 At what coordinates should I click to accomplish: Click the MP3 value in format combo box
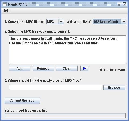pyautogui.click(x=53, y=22)
